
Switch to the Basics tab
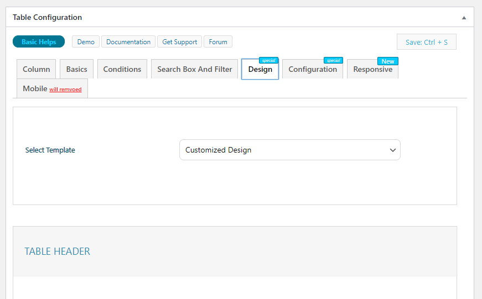(x=76, y=69)
